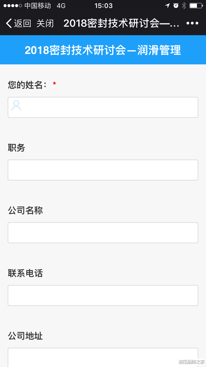Click the 液压品牌之家 watermark

pyautogui.click(x=191, y=362)
